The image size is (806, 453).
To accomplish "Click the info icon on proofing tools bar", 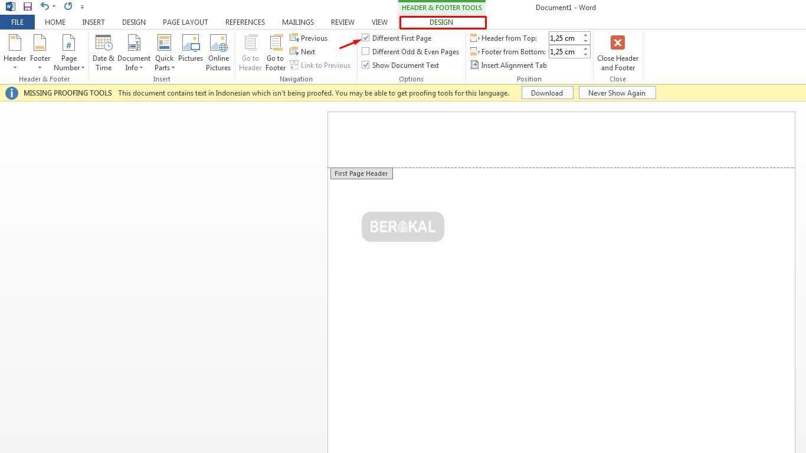I will pyautogui.click(x=11, y=93).
